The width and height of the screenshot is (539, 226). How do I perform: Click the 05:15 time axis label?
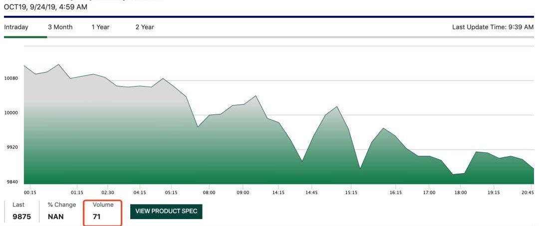[x=171, y=192]
